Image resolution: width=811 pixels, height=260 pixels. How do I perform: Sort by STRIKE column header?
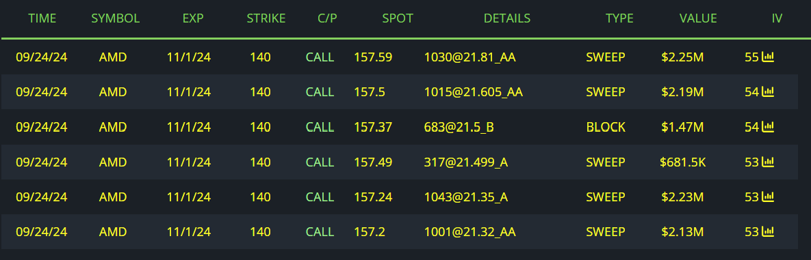coord(266,18)
